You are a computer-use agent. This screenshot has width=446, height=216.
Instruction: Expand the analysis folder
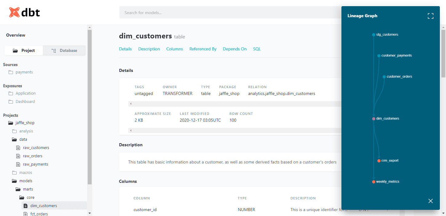26,131
